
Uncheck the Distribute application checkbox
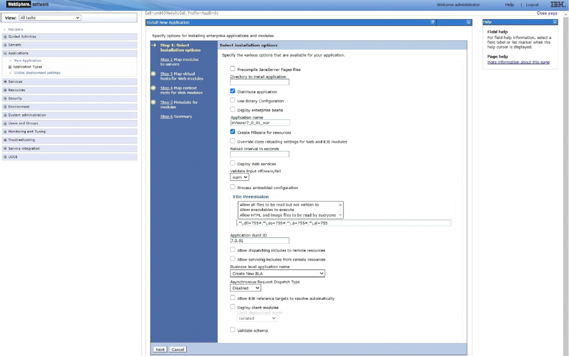tap(232, 91)
